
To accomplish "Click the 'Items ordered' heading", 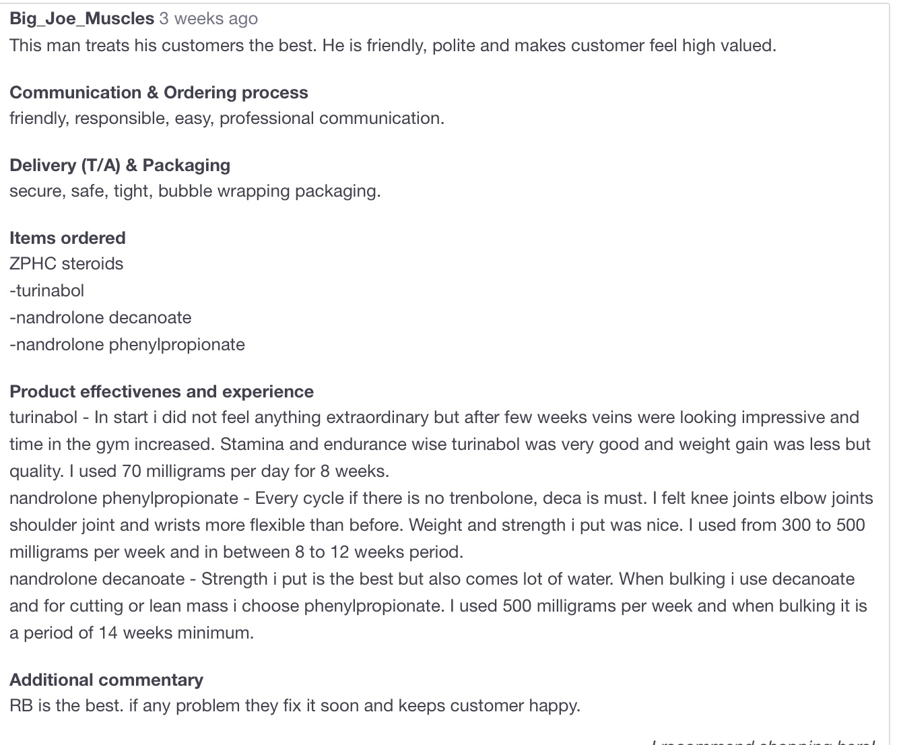I will click(67, 238).
